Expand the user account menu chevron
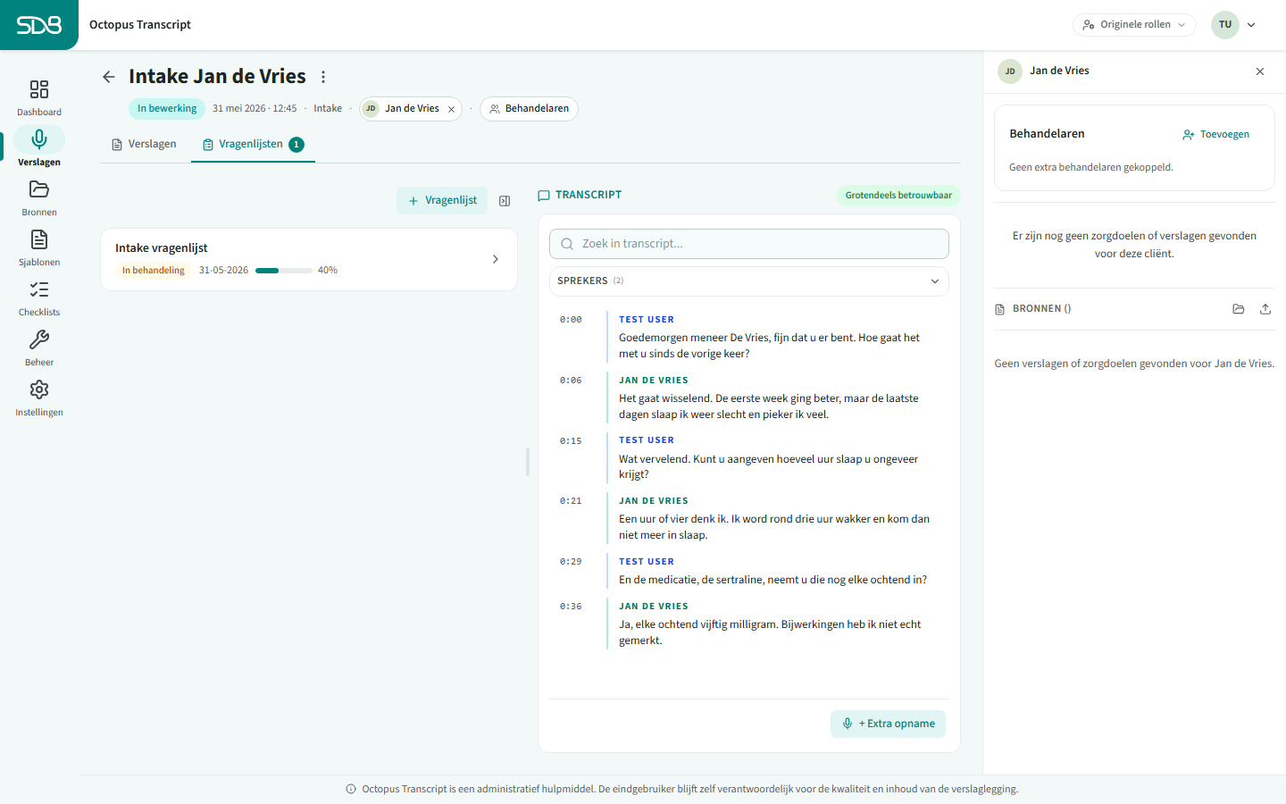Viewport: 1286px width, 804px height. (x=1251, y=25)
